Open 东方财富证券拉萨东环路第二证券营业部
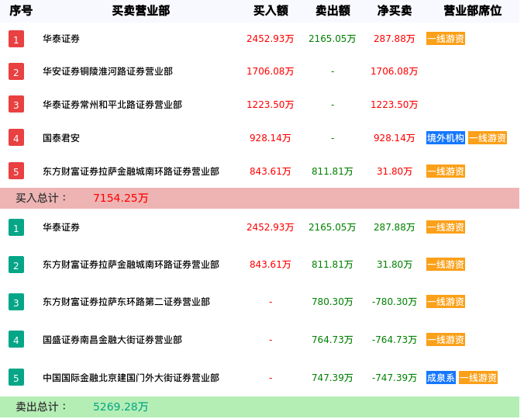524x419 pixels. point(126,302)
